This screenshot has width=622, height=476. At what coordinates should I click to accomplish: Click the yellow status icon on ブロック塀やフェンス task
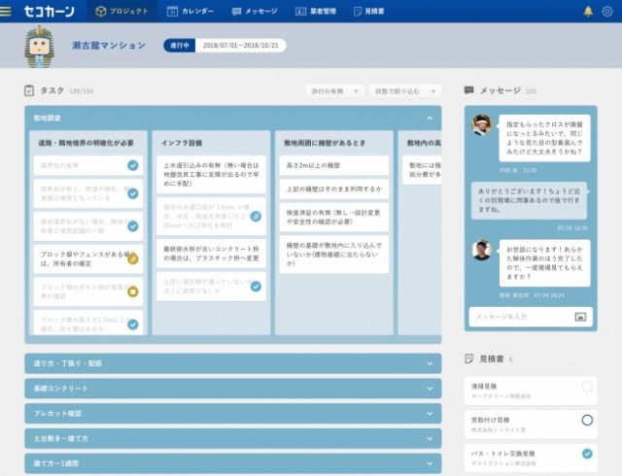tap(133, 258)
